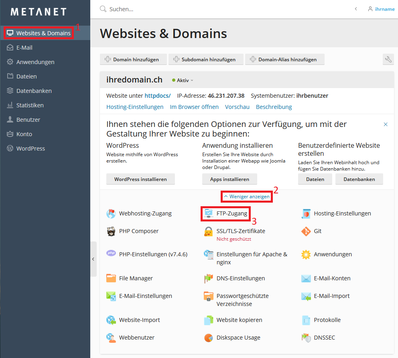The image size is (398, 358).
Task: Click the SSL/TLS-Zertifikate padlock icon
Action: pos(209,231)
